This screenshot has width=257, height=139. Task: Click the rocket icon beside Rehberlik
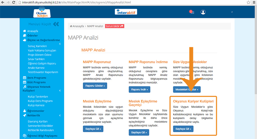pos(24,116)
